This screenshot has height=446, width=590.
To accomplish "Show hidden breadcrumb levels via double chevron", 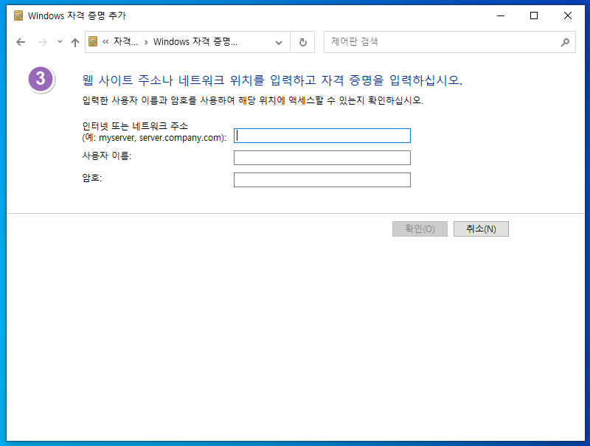I will (x=105, y=42).
